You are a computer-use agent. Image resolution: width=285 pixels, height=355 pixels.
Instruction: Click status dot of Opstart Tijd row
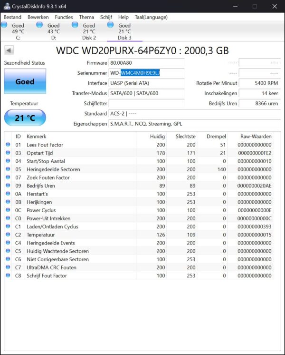(x=8, y=153)
